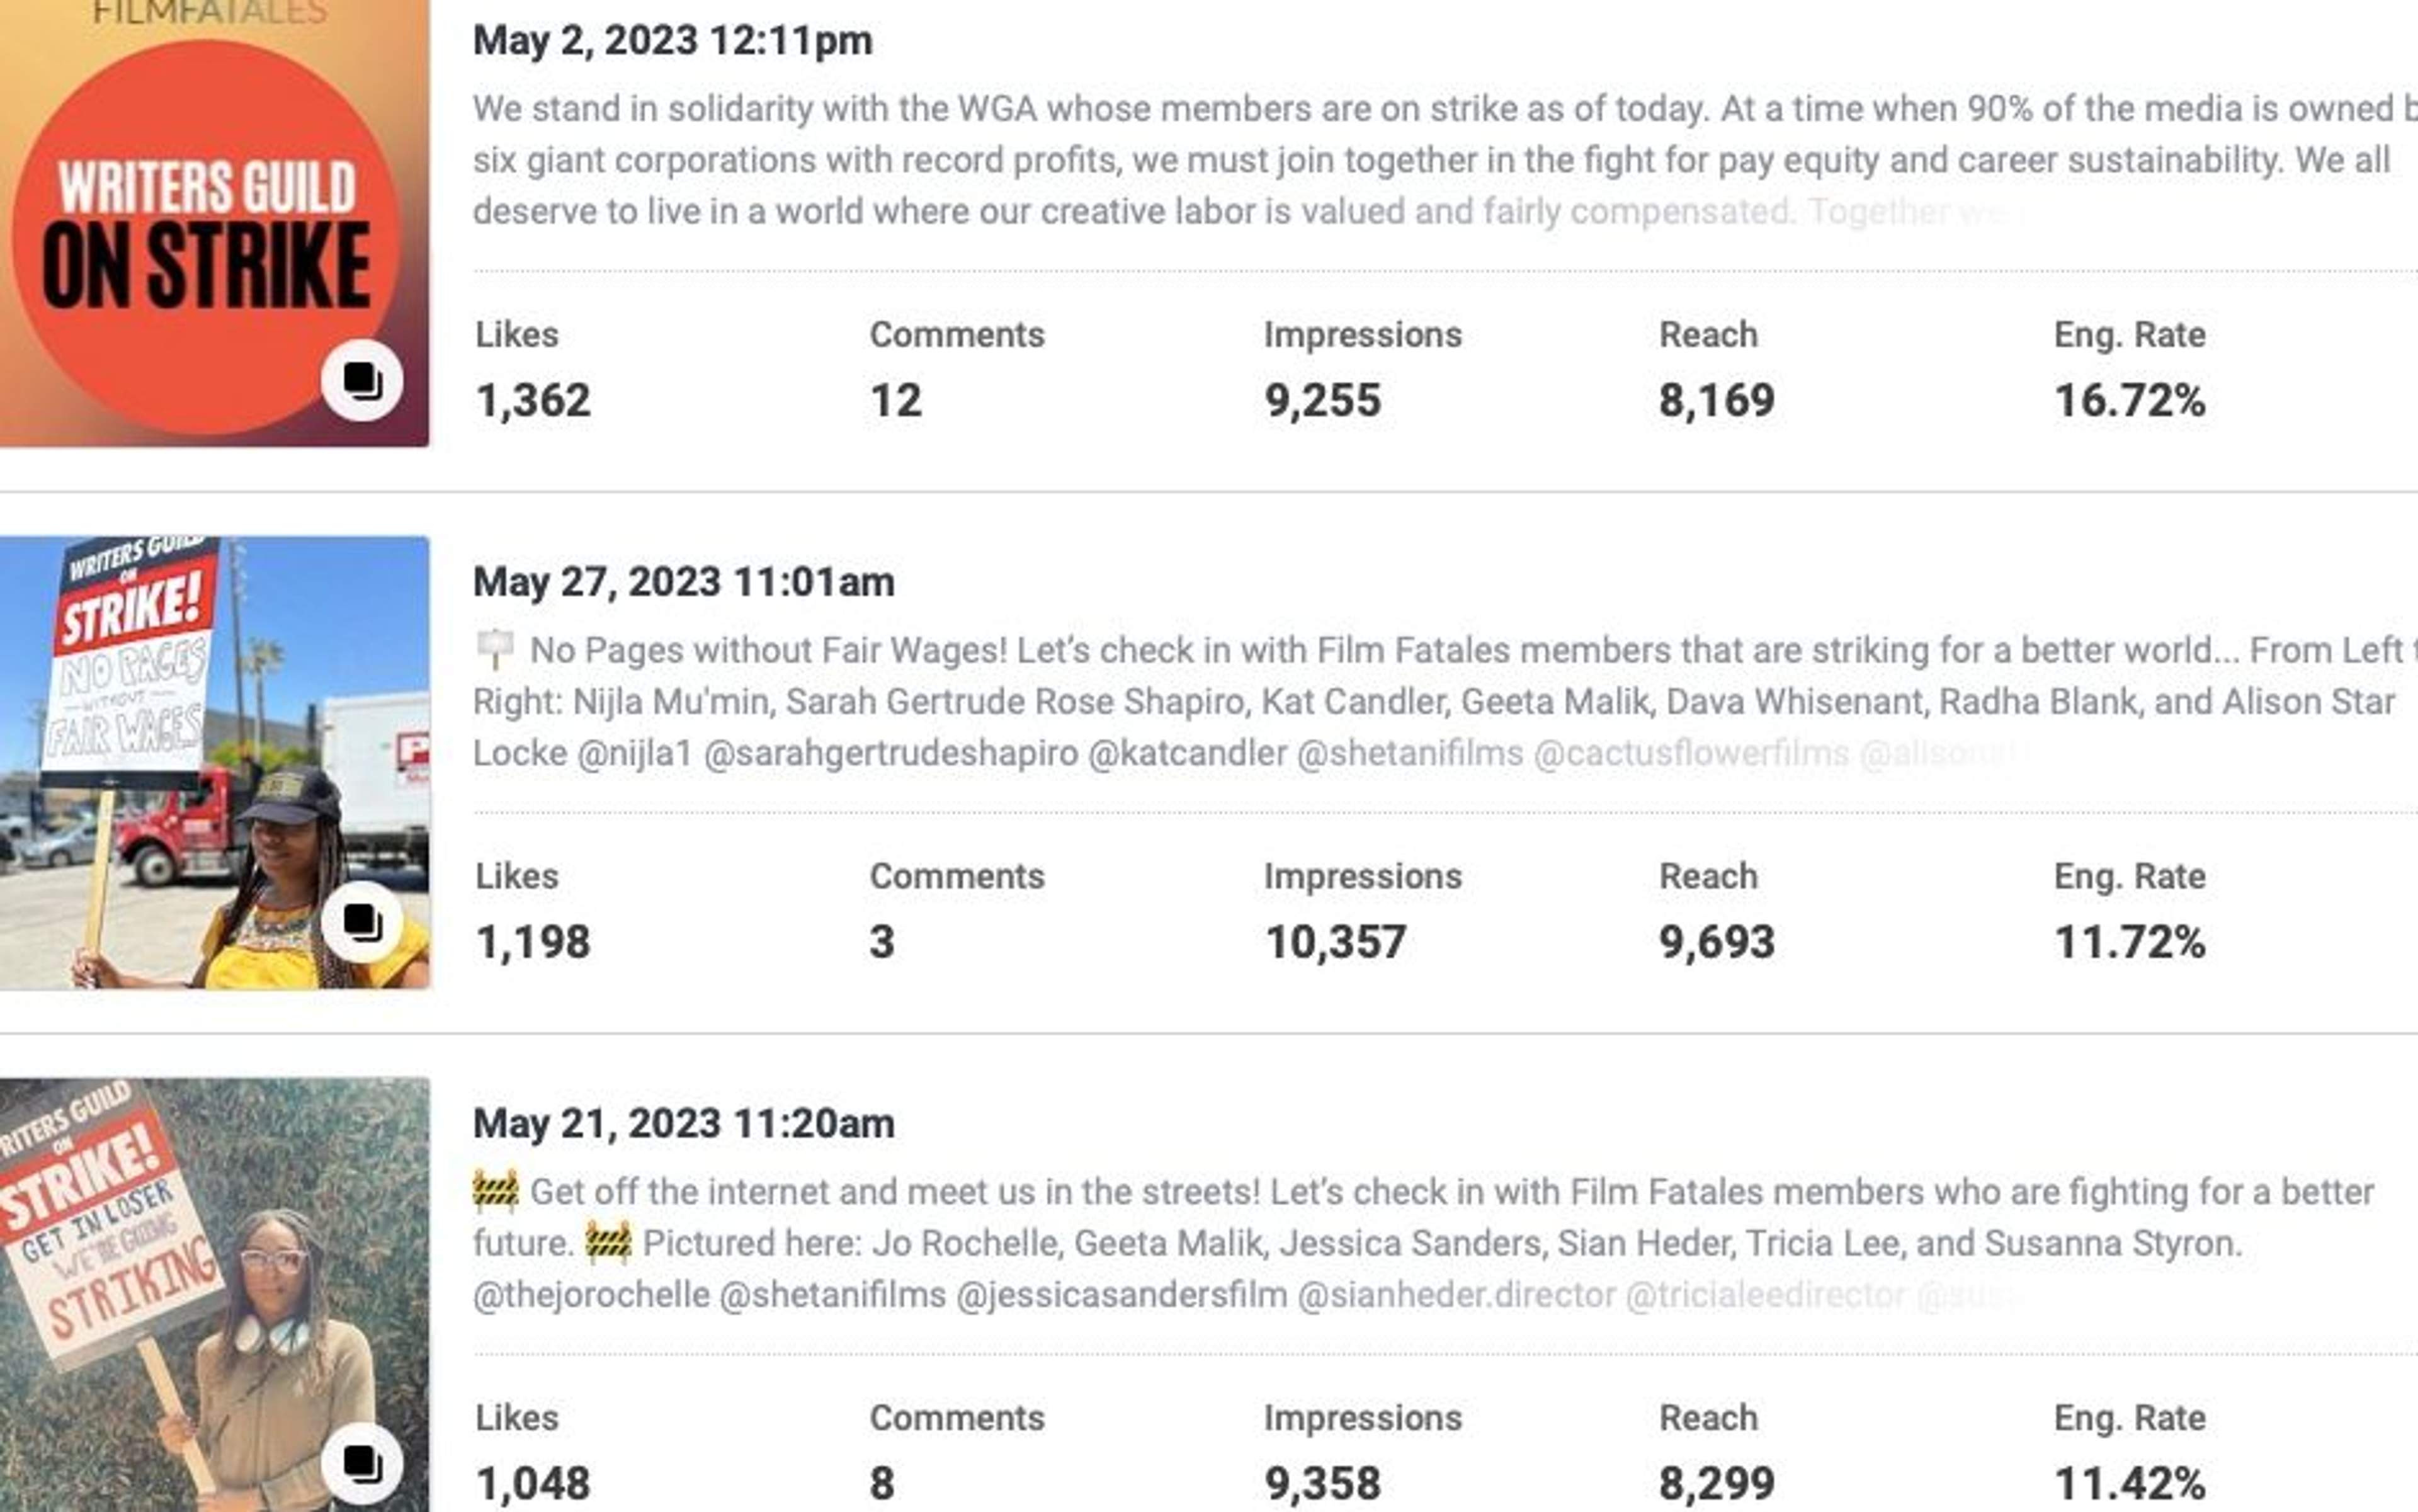Image resolution: width=2418 pixels, height=1512 pixels.
Task: Click carousel icon on May 27 post photo
Action: [362, 922]
